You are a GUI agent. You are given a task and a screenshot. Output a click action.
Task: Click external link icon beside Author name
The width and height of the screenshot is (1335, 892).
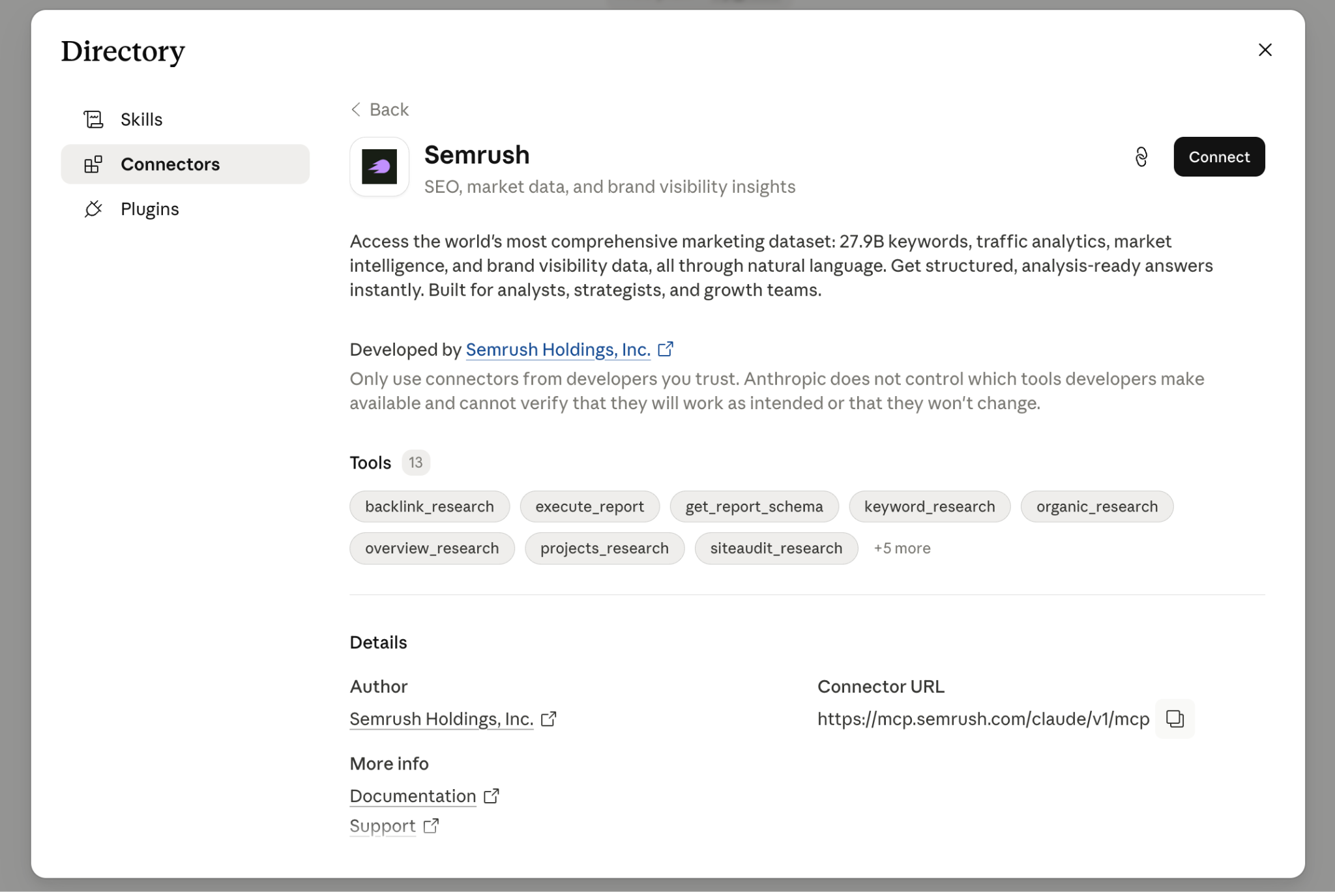[549, 719]
